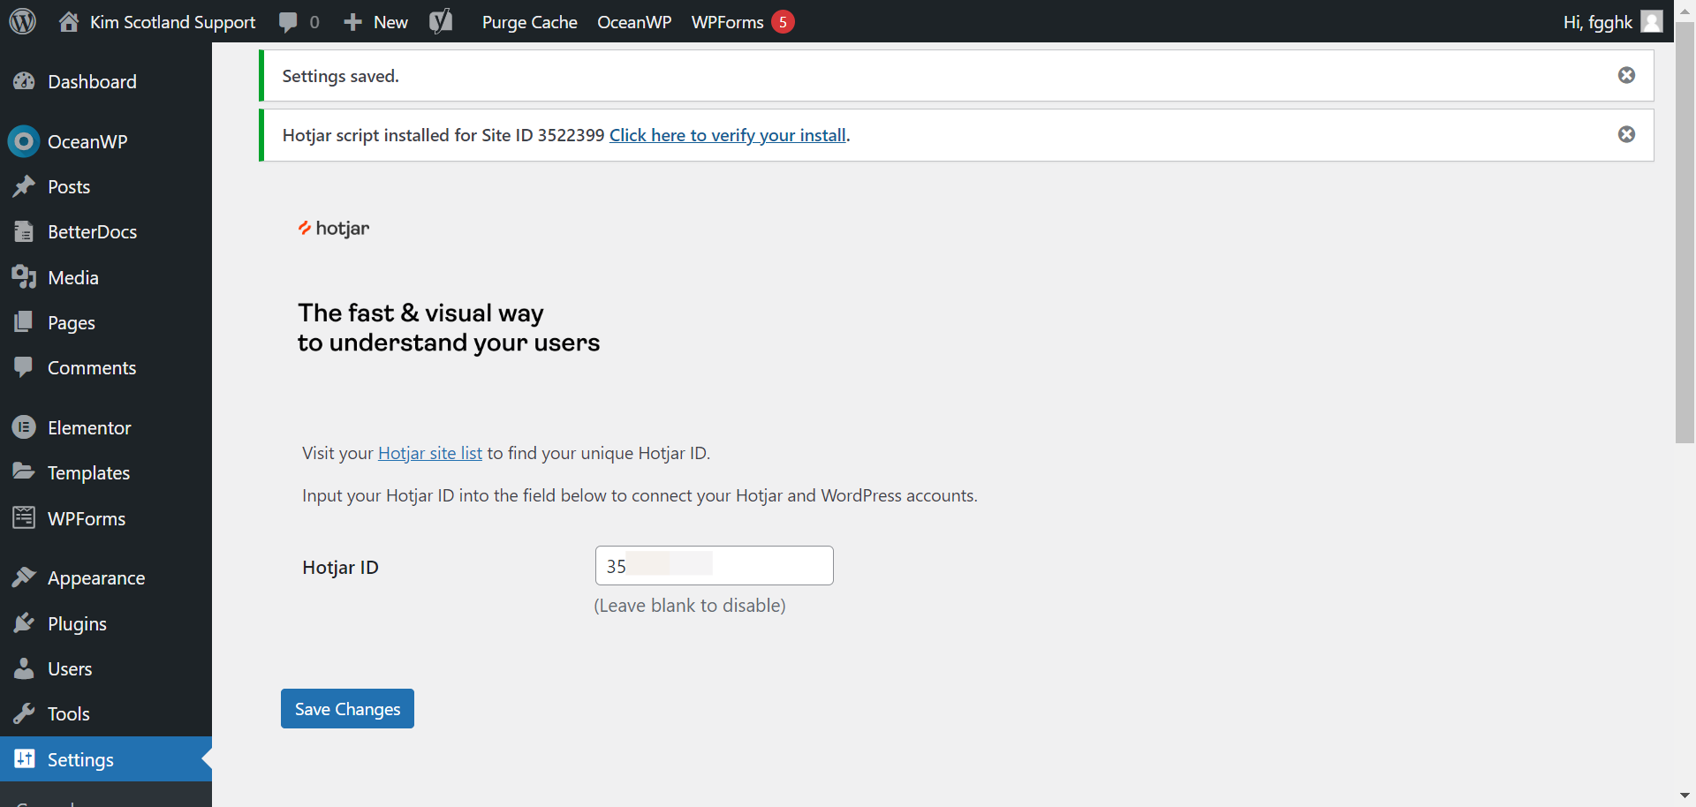Click the 'Settings saved.' text
This screenshot has height=807, width=1696.
[340, 76]
